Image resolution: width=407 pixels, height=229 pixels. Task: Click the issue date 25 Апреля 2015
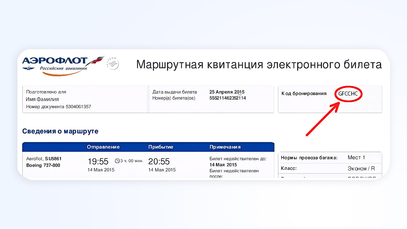(x=227, y=92)
